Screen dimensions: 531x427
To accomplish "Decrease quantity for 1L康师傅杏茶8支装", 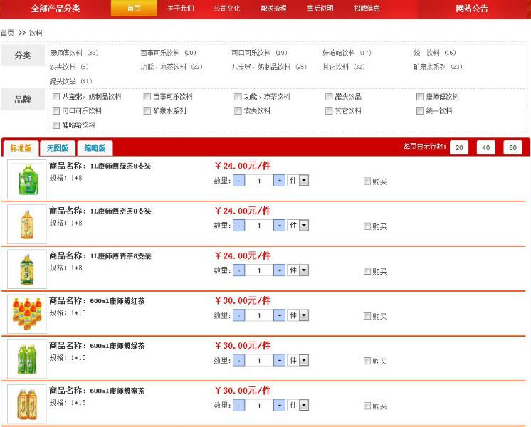I will 239,270.
